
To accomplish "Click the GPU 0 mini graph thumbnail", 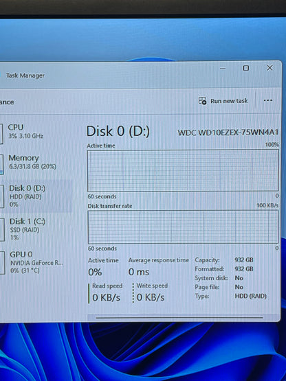I will (2, 263).
